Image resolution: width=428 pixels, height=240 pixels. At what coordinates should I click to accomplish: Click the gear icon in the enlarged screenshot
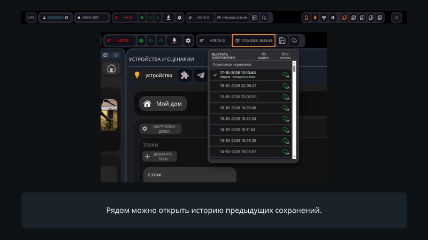[x=188, y=41]
